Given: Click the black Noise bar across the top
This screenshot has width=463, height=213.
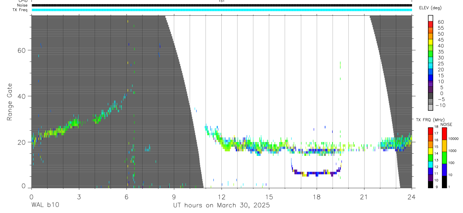Looking at the screenshot, I should [222, 5].
